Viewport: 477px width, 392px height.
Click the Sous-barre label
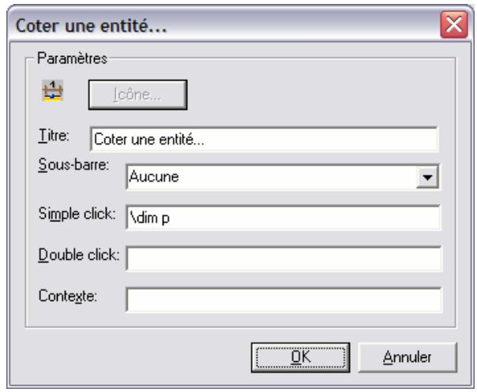(73, 165)
